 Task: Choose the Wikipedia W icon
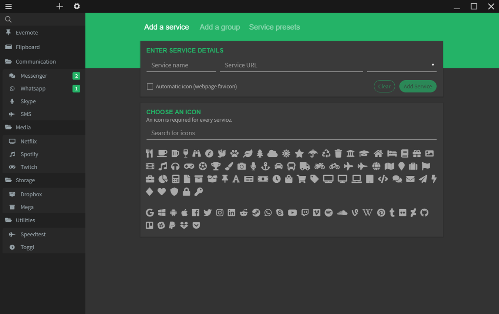pos(367,213)
